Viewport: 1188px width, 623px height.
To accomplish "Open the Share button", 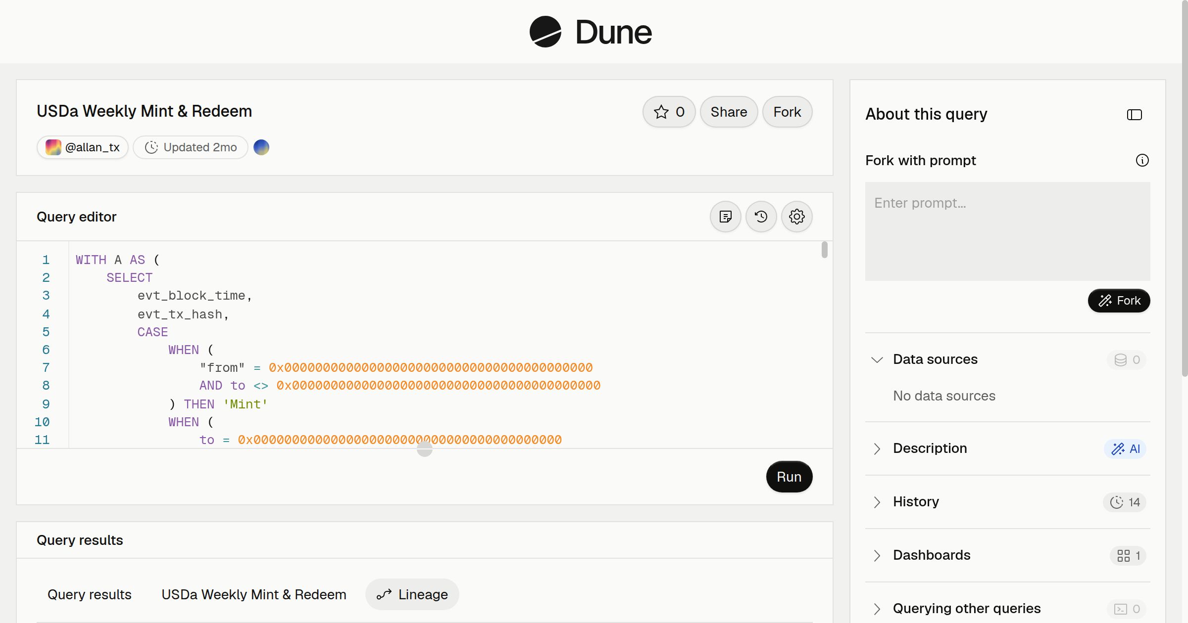I will [x=729, y=112].
